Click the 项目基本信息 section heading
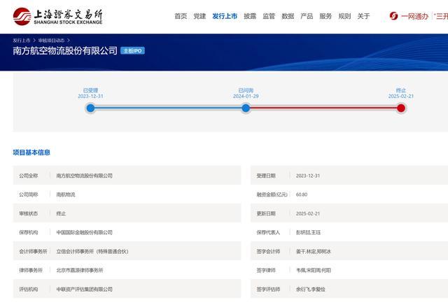 pos(31,152)
